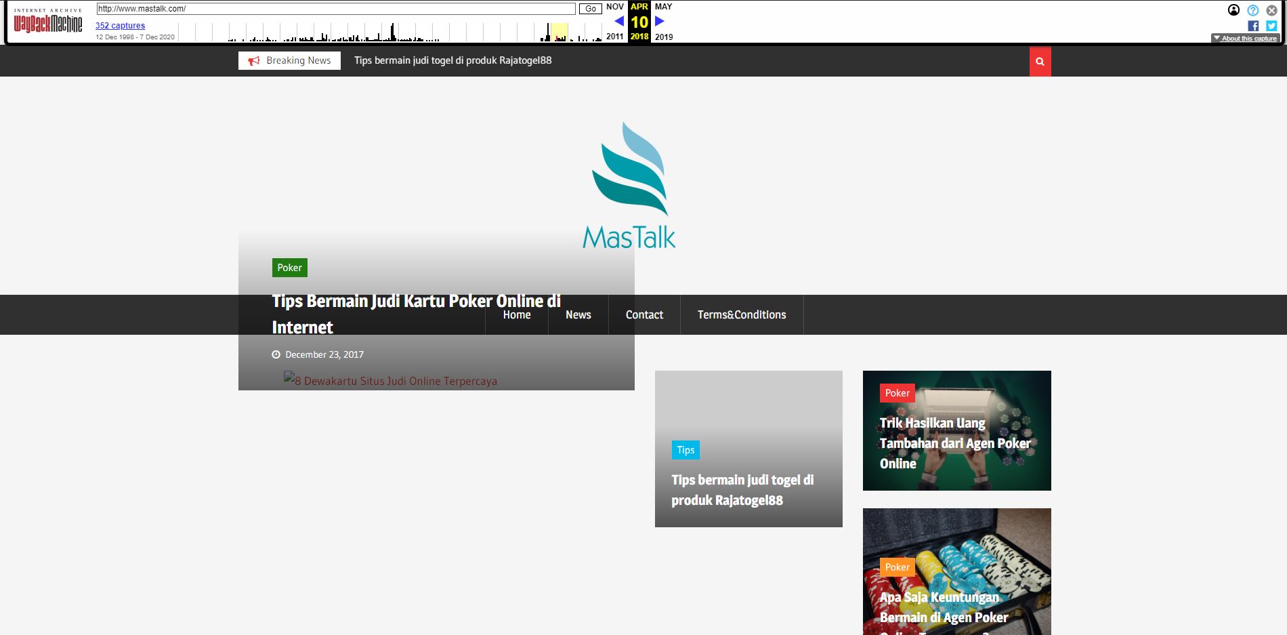The image size is (1287, 635).
Task: Open the Contact menu item
Action: click(x=644, y=314)
